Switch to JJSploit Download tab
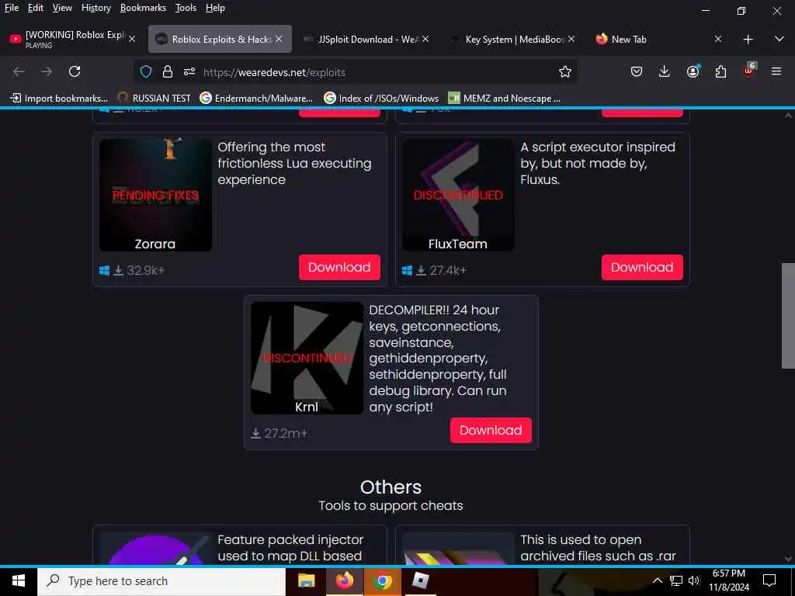This screenshot has height=596, width=795. coord(365,39)
